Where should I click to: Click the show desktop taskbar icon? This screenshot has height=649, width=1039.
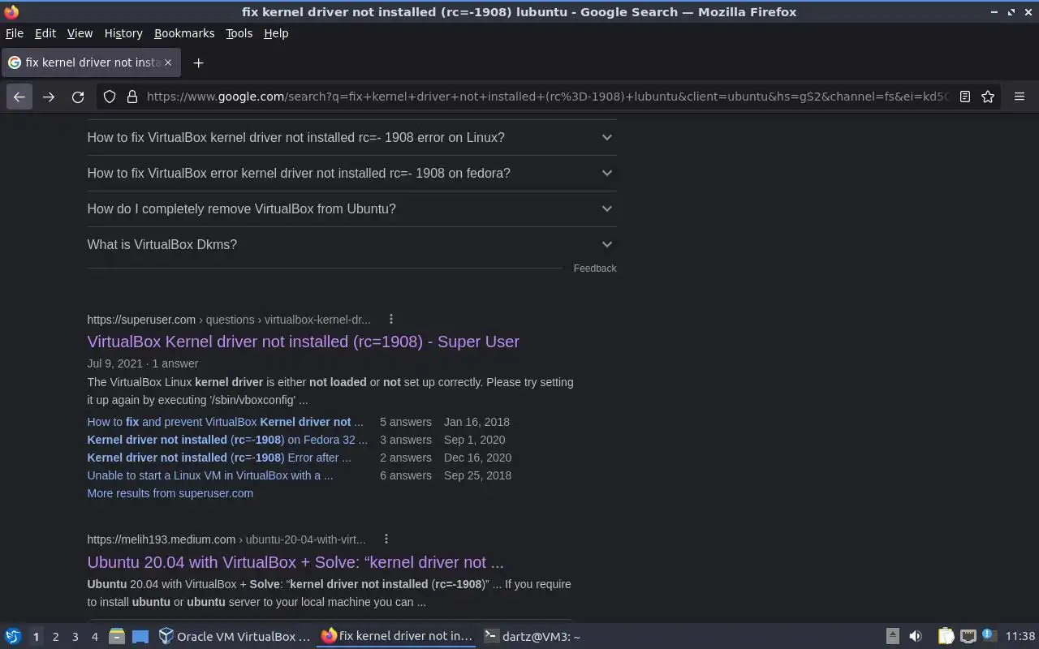140,637
